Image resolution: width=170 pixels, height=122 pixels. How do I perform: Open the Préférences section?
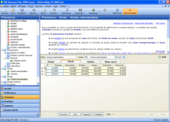(x=20, y=93)
